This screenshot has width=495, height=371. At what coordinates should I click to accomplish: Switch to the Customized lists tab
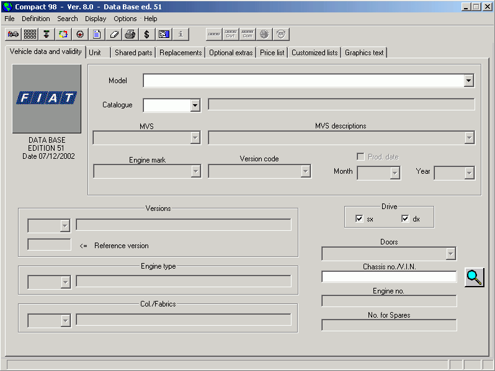314,53
